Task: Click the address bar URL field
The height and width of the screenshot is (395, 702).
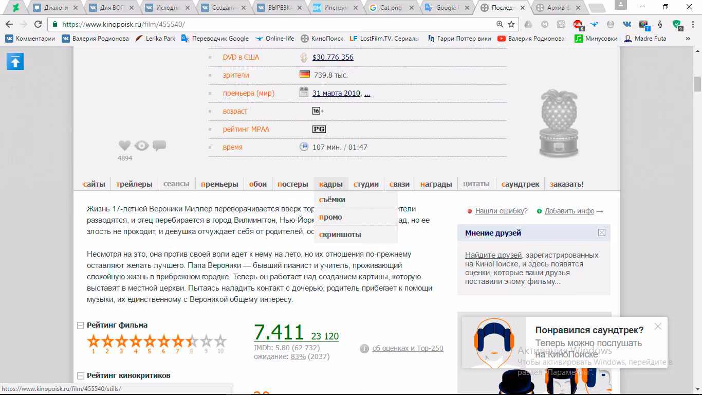Action: (x=272, y=24)
